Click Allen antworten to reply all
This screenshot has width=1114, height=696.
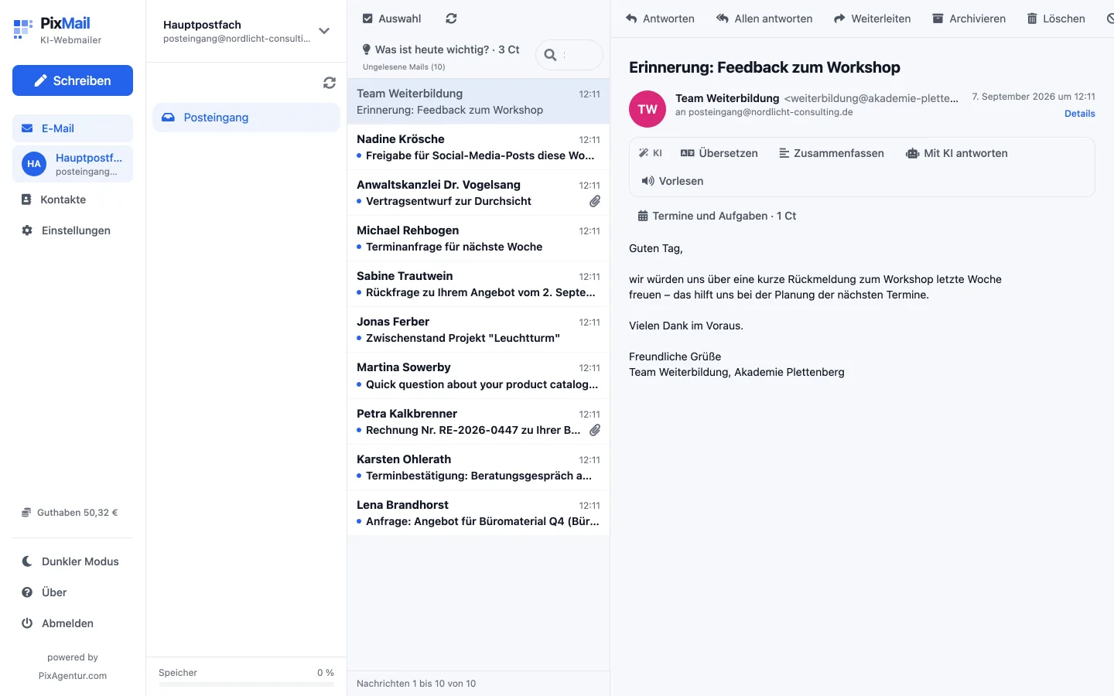tap(764, 19)
